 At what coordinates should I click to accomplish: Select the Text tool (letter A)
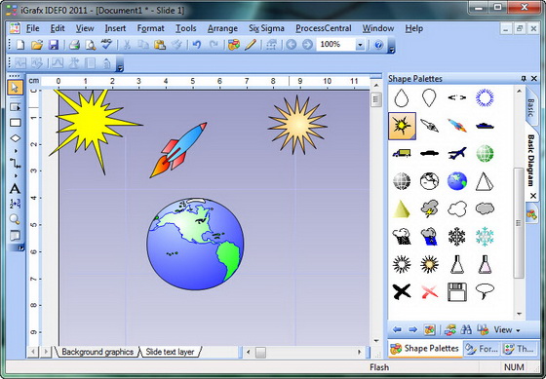pyautogui.click(x=15, y=189)
